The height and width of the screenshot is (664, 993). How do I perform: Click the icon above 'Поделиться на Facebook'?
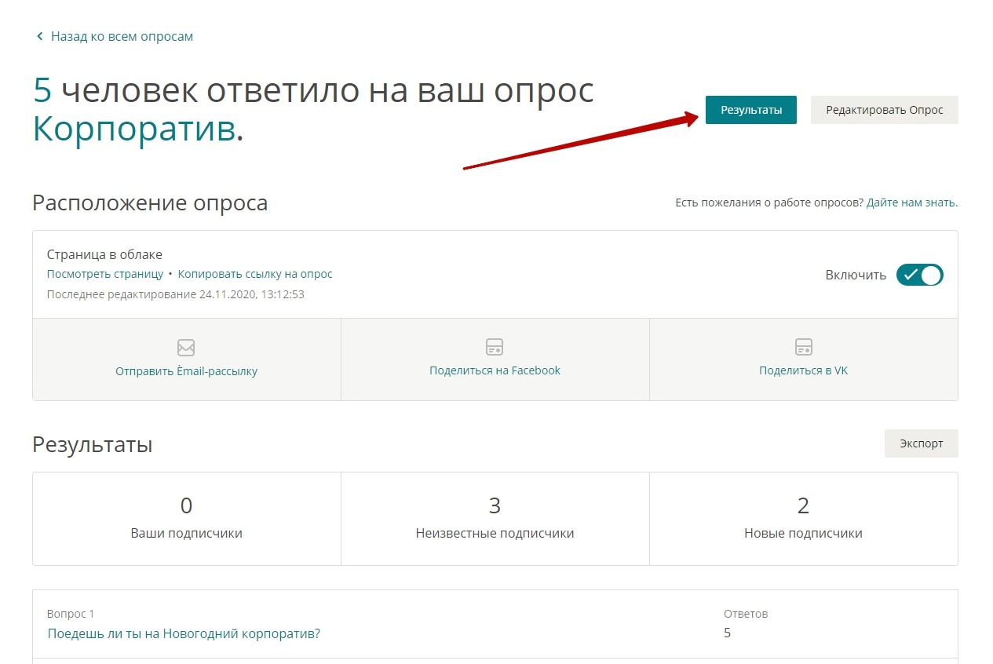coord(495,347)
